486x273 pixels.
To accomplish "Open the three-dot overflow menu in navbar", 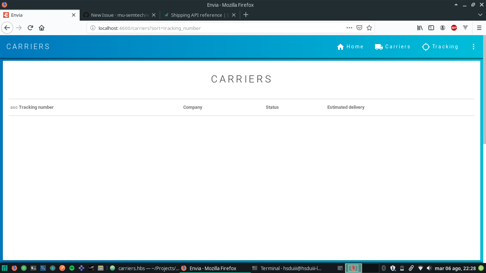I will coord(473,47).
